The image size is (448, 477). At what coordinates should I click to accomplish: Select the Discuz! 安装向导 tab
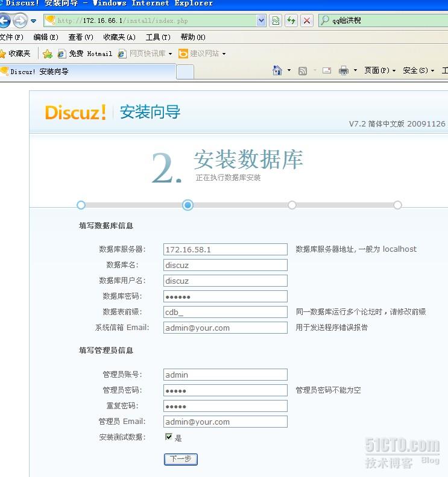pyautogui.click(x=88, y=72)
